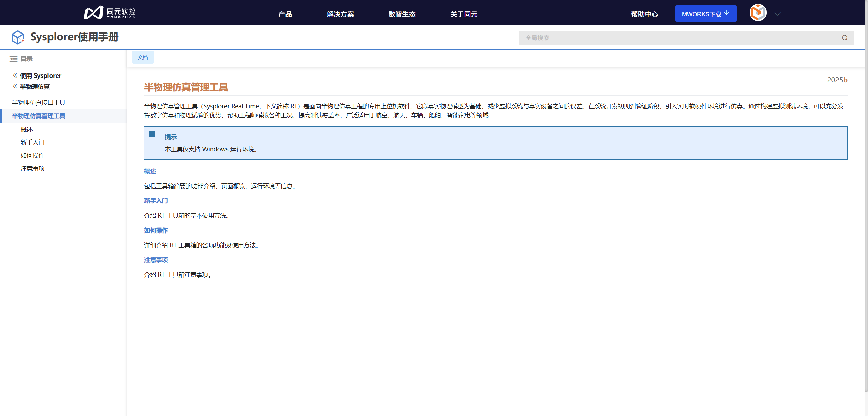Click the page vertical scrollbar
This screenshot has height=416, width=868.
pos(866,196)
